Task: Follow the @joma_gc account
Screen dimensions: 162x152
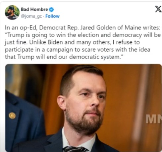Action: 52,16
